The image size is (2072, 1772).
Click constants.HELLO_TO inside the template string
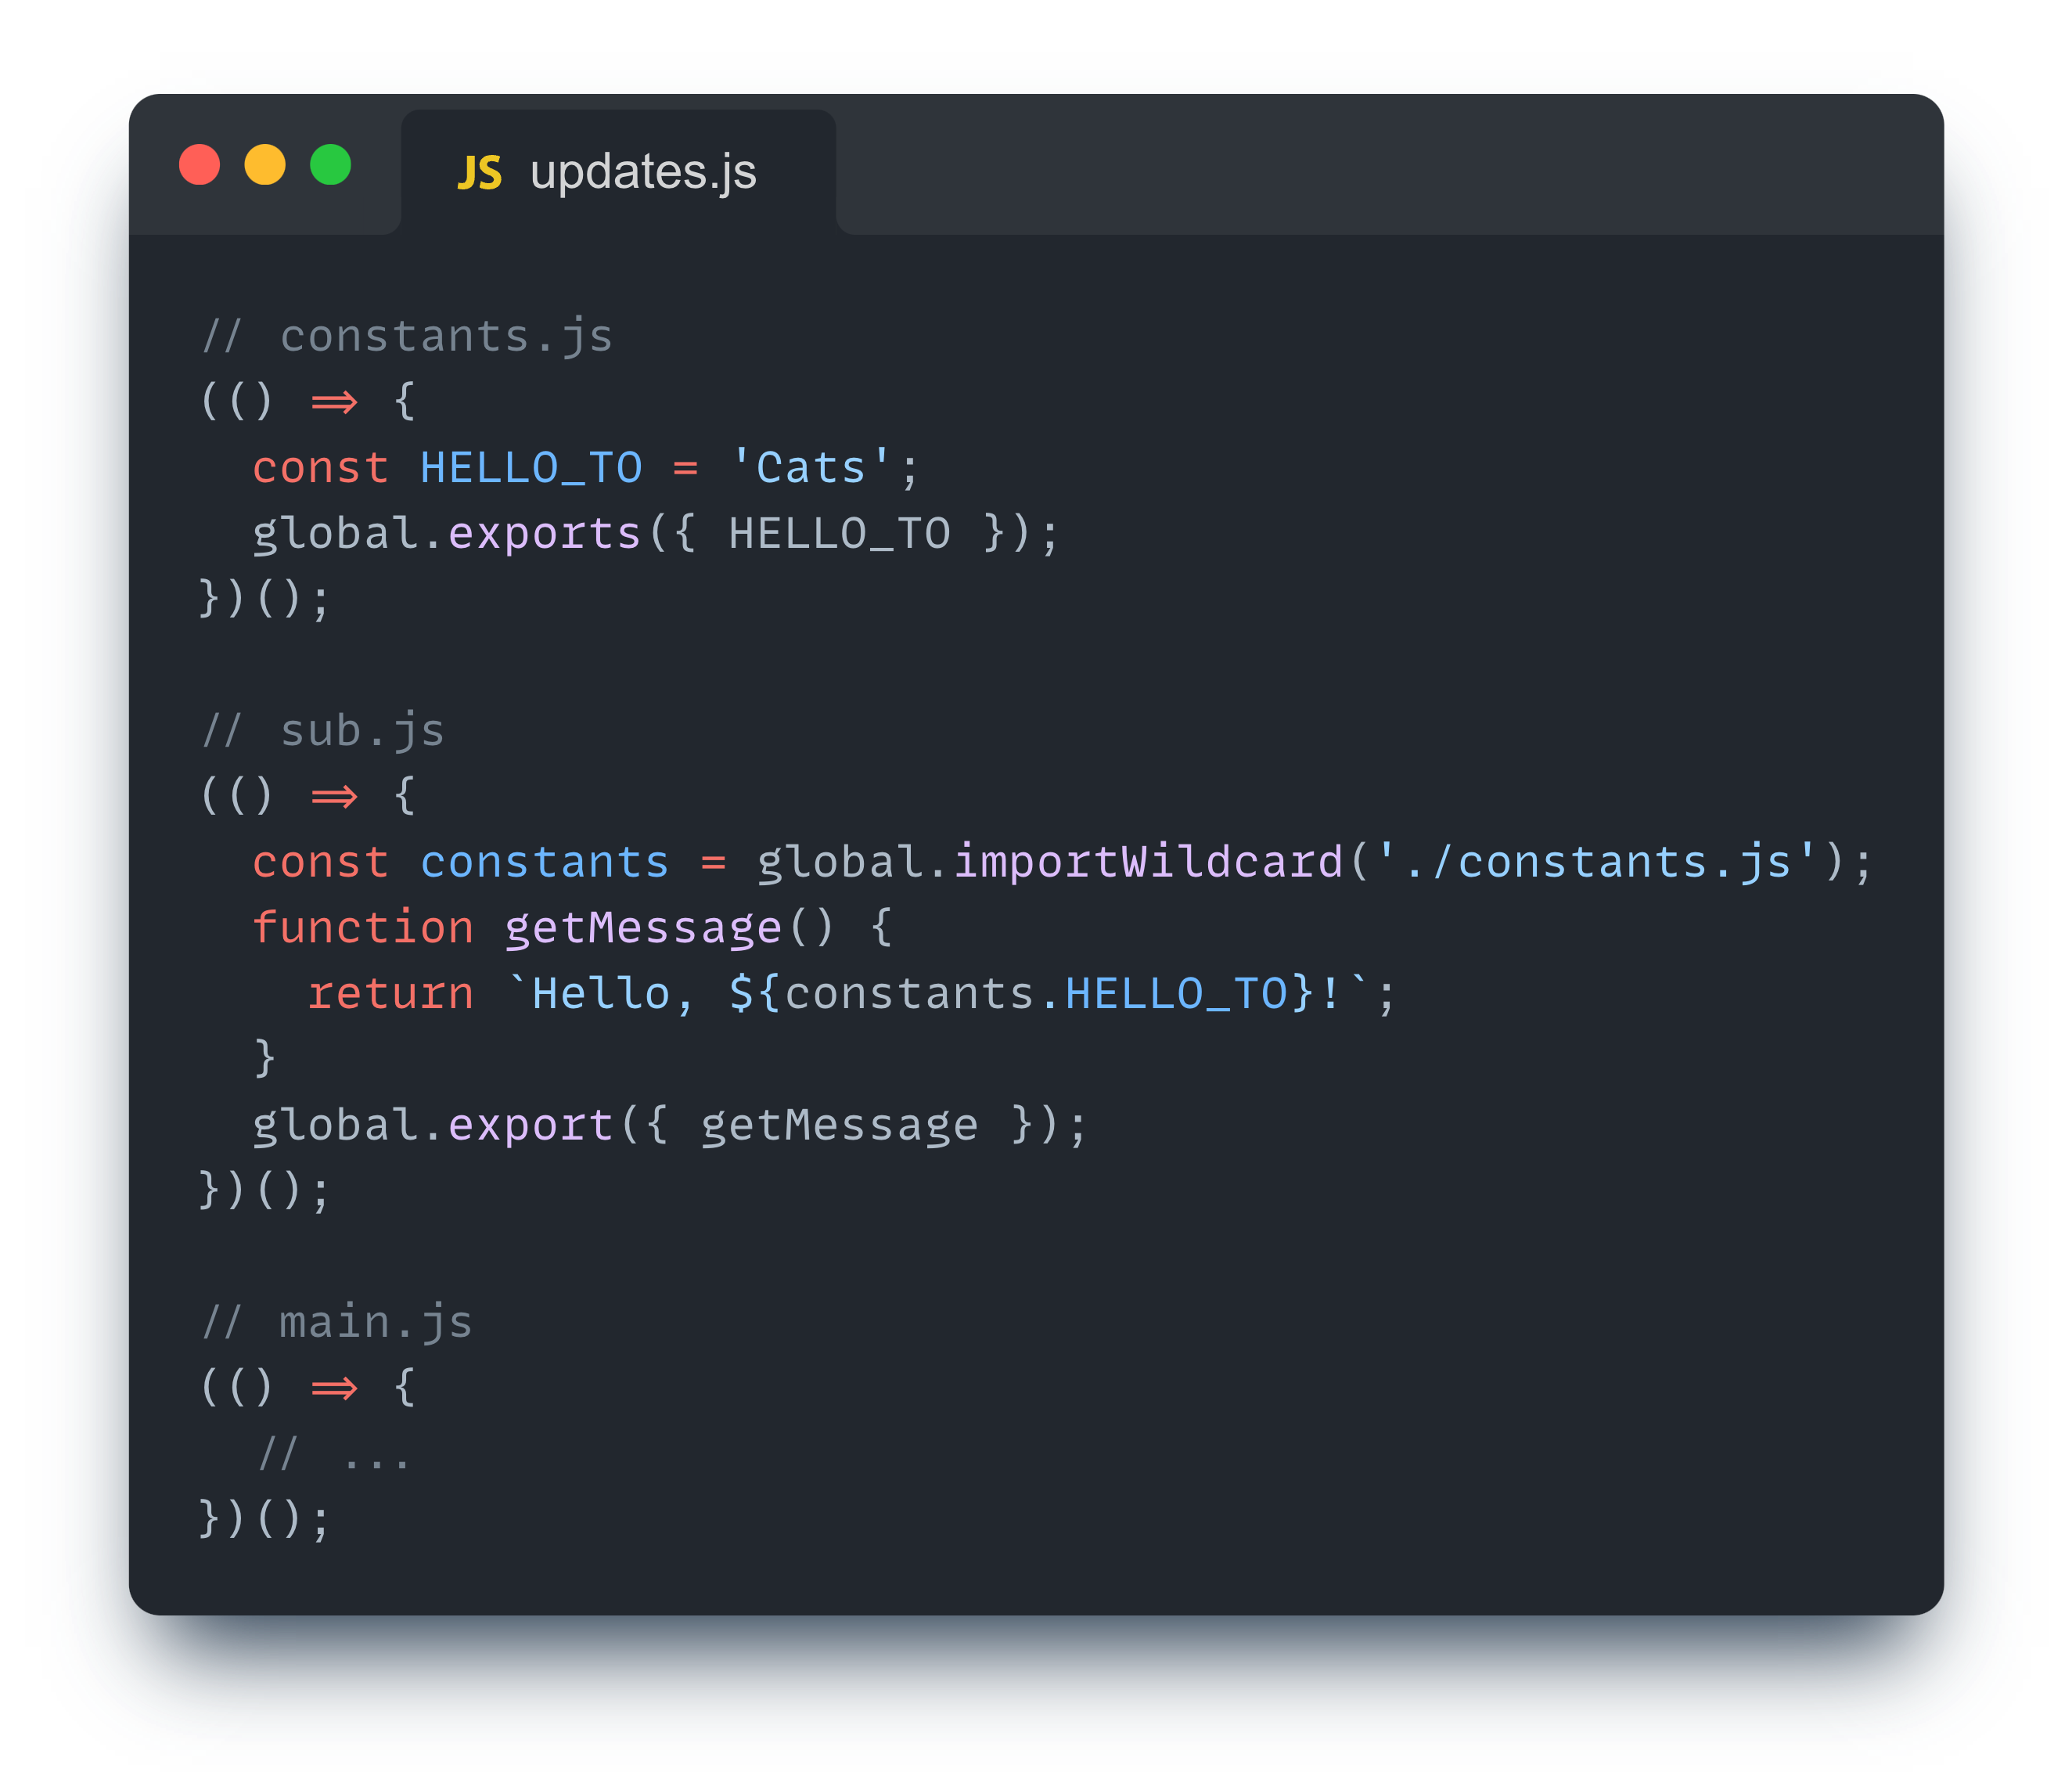pyautogui.click(x=1036, y=994)
